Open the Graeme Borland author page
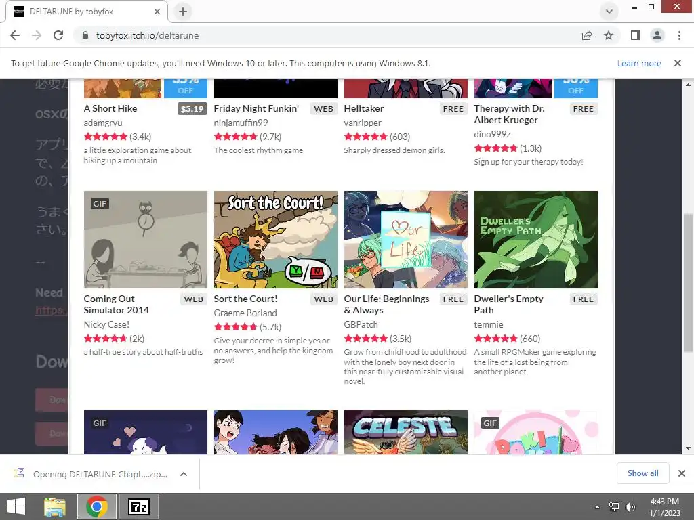The width and height of the screenshot is (694, 520). (x=245, y=313)
